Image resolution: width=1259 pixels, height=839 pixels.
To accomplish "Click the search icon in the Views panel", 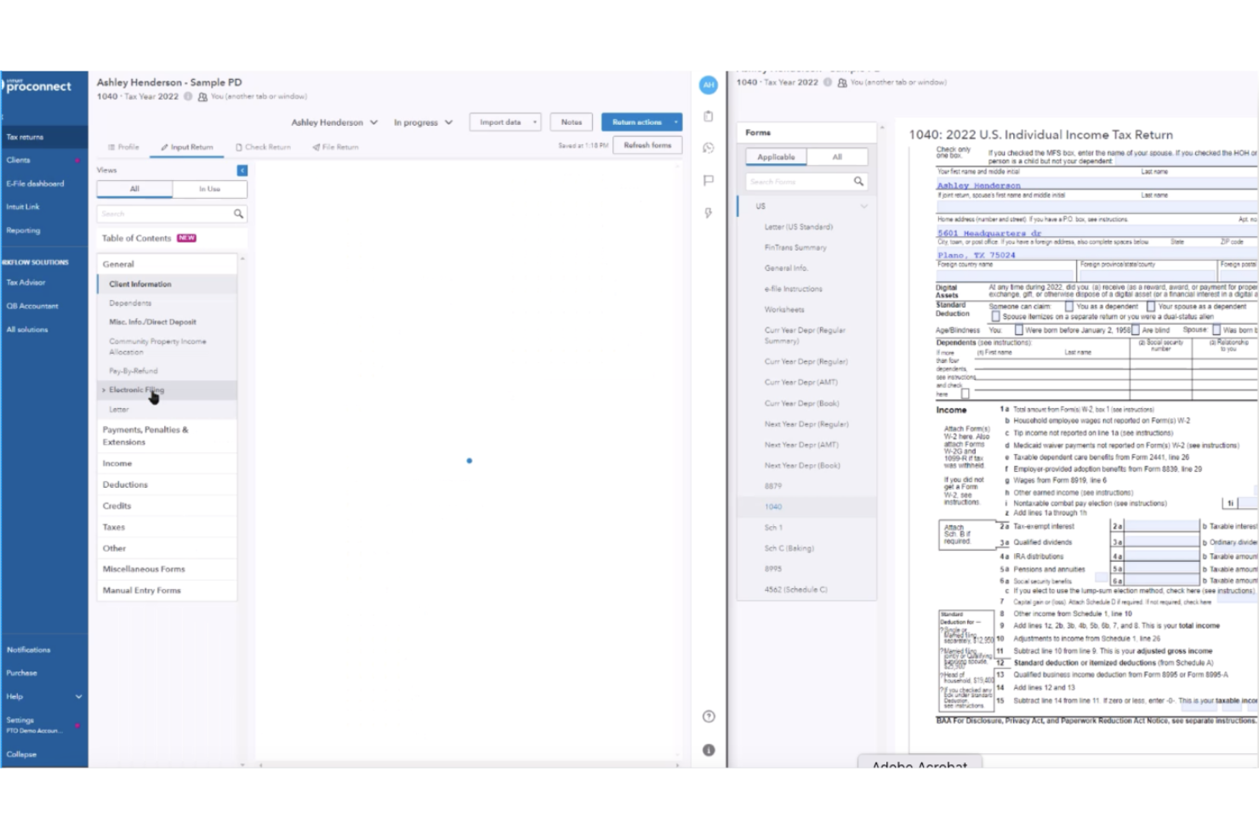I will [x=237, y=213].
